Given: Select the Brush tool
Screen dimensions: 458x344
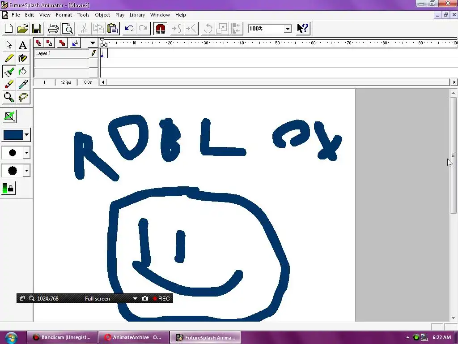Looking at the screenshot, I should (9, 71).
